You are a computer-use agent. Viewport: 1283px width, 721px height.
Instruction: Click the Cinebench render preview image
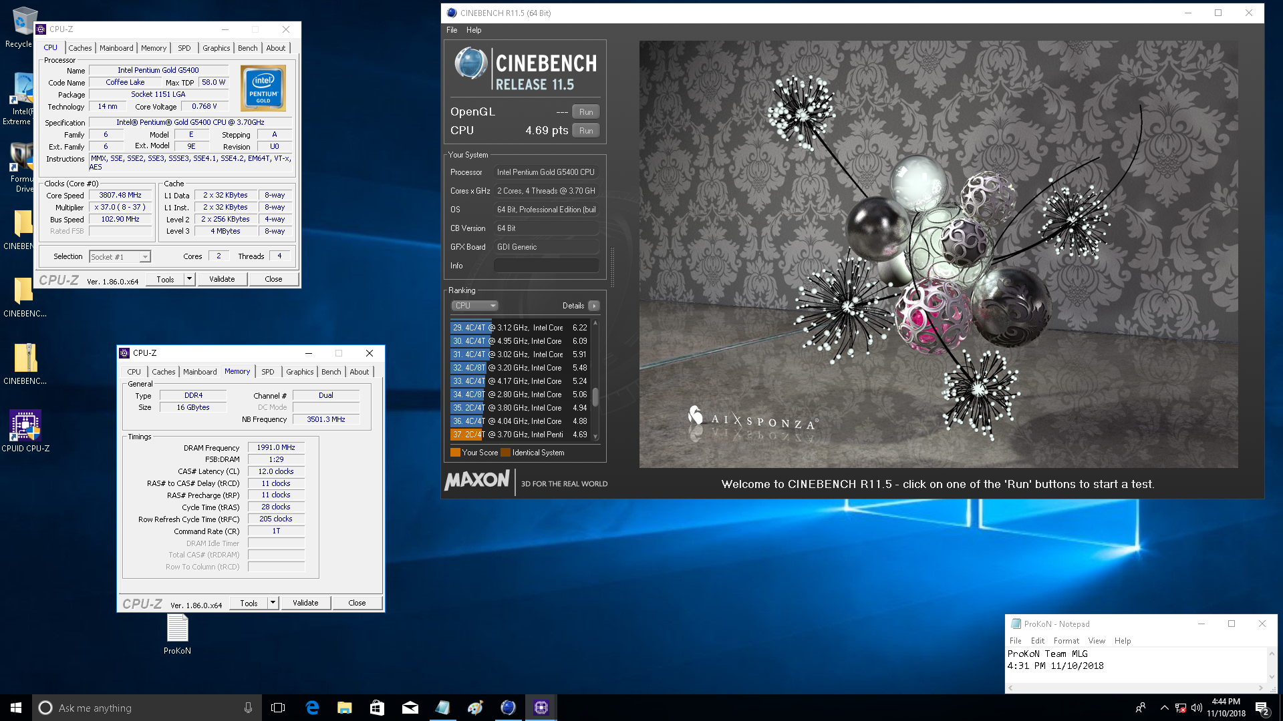pyautogui.click(x=938, y=254)
